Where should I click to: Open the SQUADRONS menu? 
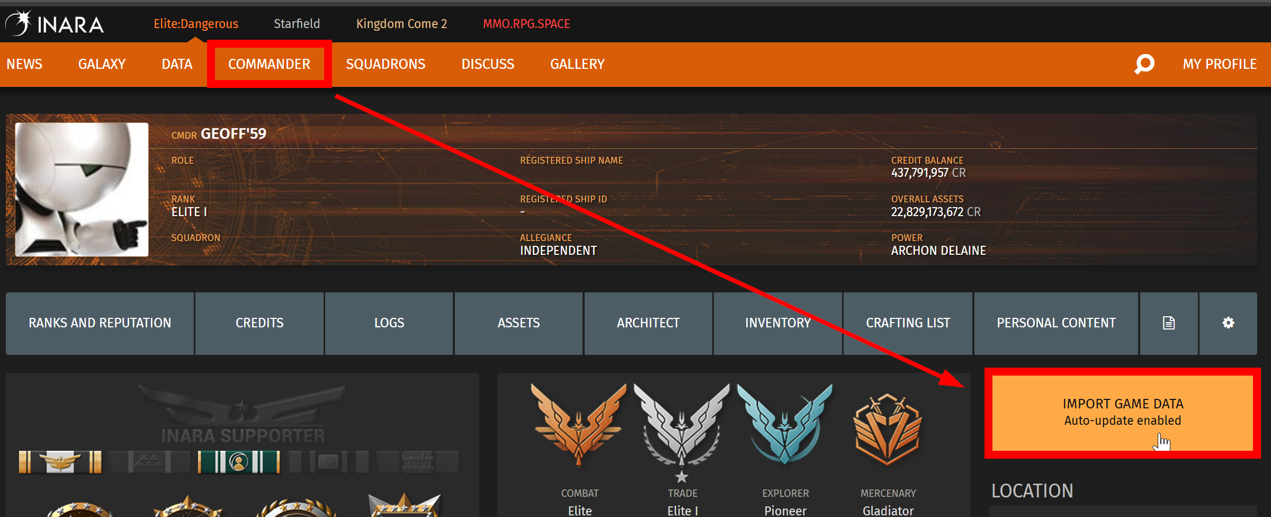(x=386, y=64)
